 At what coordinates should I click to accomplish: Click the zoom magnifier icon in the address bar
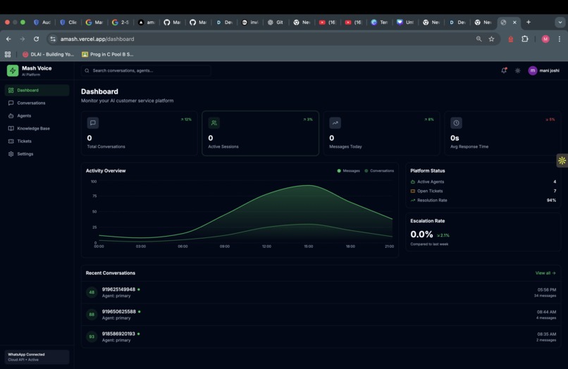[479, 39]
